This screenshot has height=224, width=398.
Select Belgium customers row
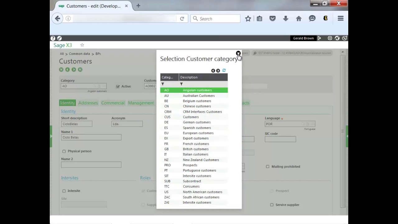click(194, 101)
